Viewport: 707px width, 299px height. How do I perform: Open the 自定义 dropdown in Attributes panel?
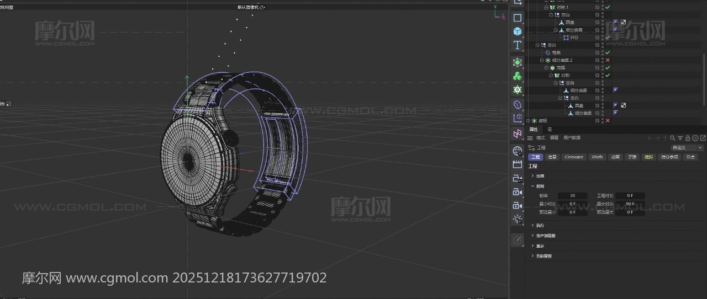[x=687, y=148]
